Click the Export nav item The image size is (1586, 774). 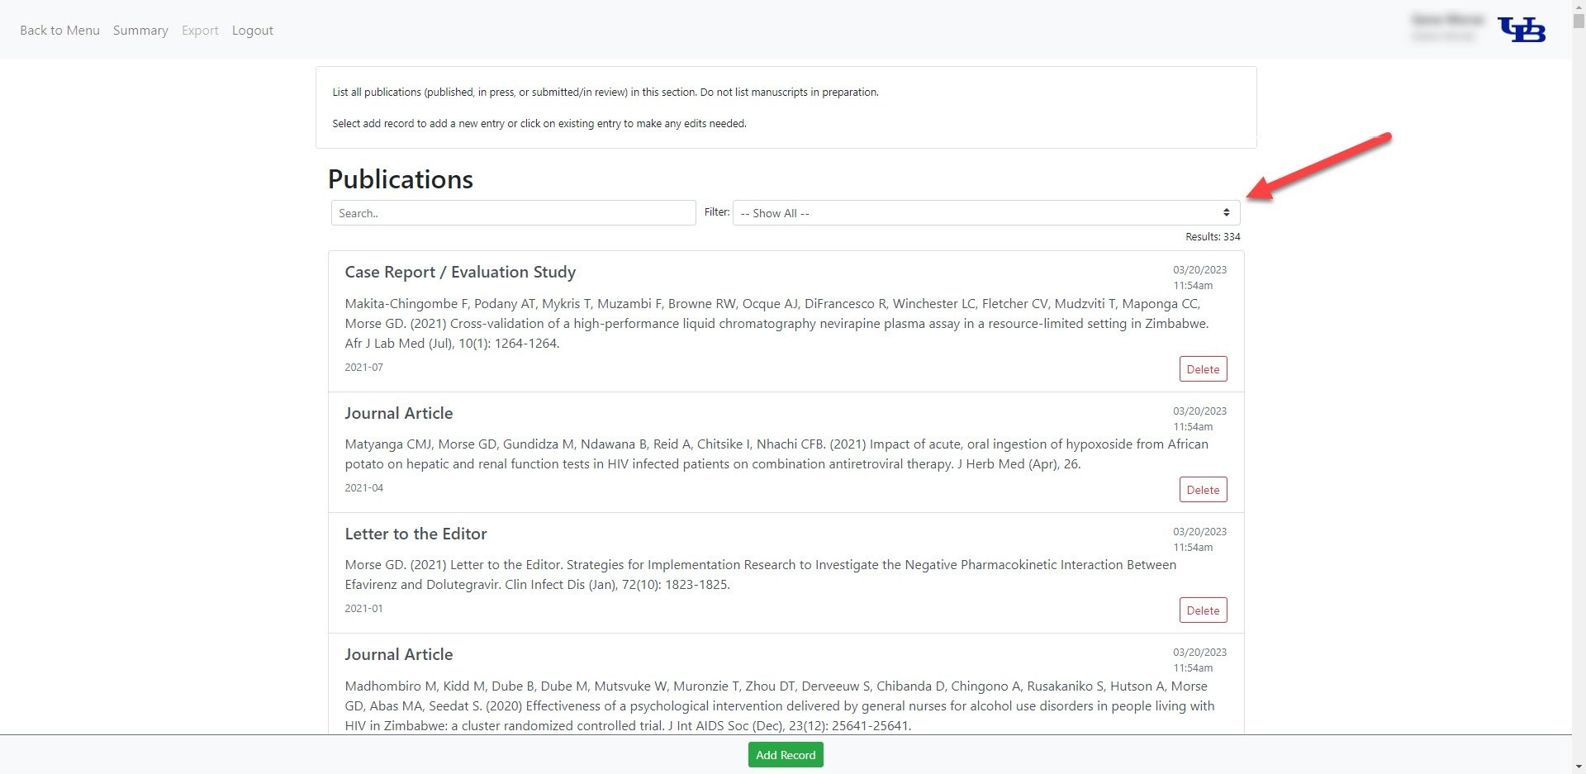200,31
